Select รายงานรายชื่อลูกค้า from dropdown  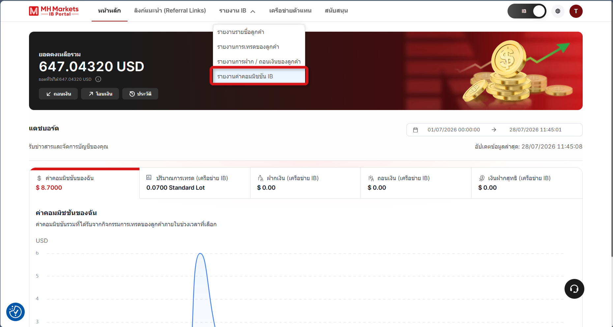coord(259,32)
